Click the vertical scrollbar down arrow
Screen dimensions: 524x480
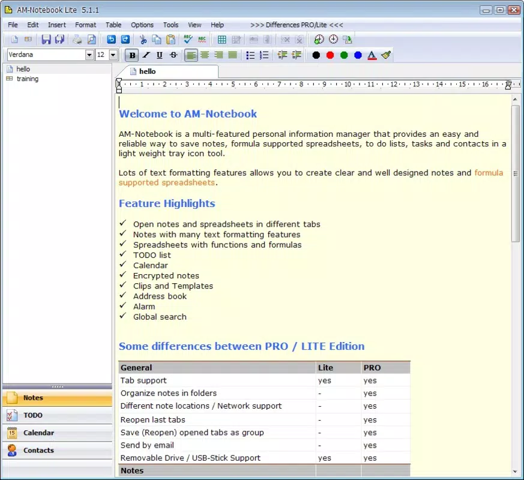515,472
